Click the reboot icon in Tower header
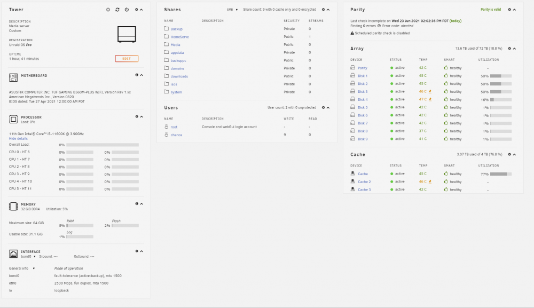The width and height of the screenshot is (534, 308). 117,10
